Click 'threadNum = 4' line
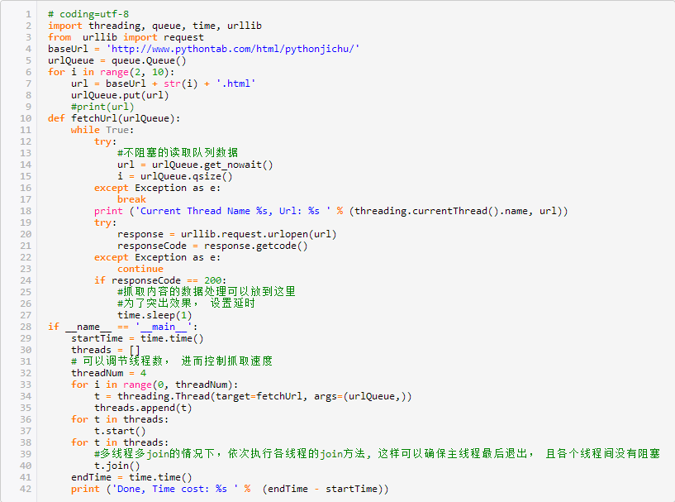Image resolution: width=675 pixels, height=502 pixels. (108, 373)
